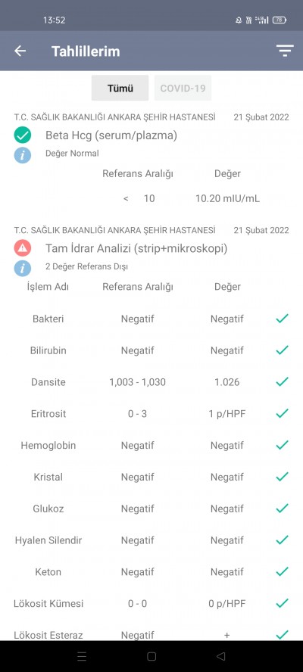Open the Beta Hcg (serum/plazma) result
This screenshot has height=672, width=303.
(111, 135)
